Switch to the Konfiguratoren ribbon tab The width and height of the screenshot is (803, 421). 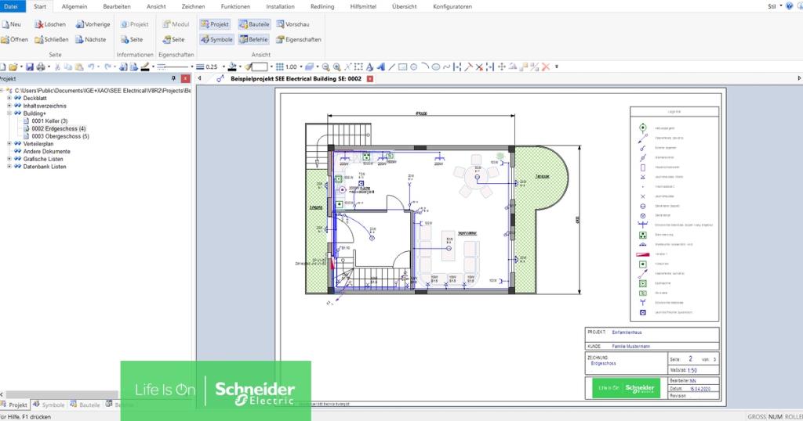point(452,6)
